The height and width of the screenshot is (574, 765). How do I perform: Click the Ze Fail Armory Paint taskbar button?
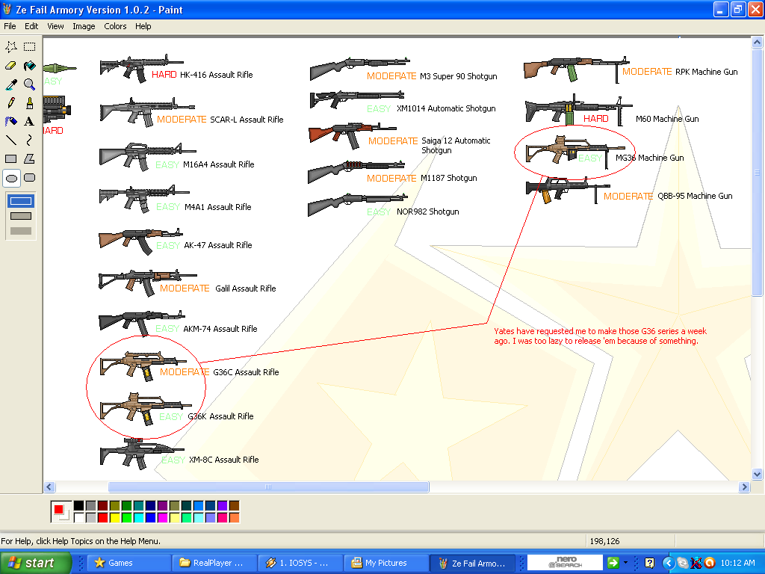[x=472, y=563]
